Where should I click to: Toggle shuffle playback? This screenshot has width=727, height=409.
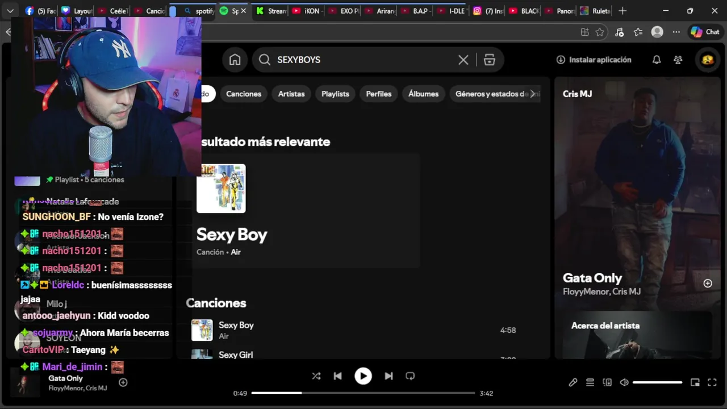(x=316, y=376)
